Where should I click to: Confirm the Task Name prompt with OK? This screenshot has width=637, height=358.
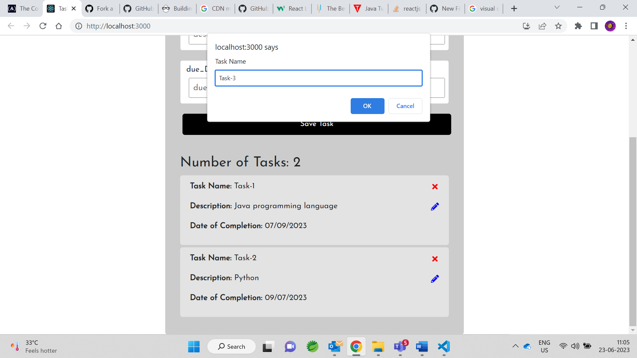coord(367,106)
